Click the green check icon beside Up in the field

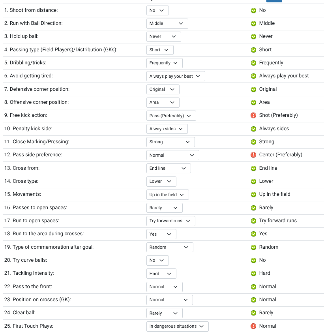253,195
